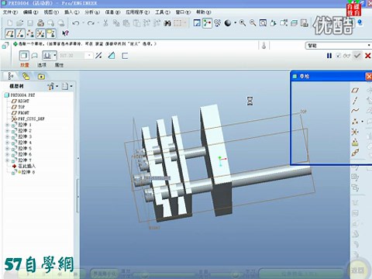Viewport: 372px width, 279px height.
Task: Open the 分析 menu
Action: (x=92, y=12)
